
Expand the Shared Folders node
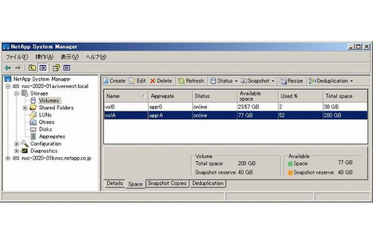pos(25,108)
